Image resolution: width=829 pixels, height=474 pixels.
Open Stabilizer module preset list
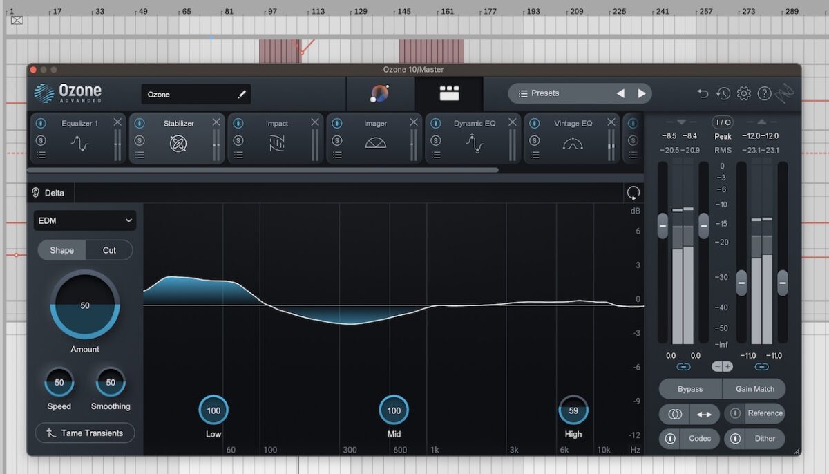click(140, 155)
